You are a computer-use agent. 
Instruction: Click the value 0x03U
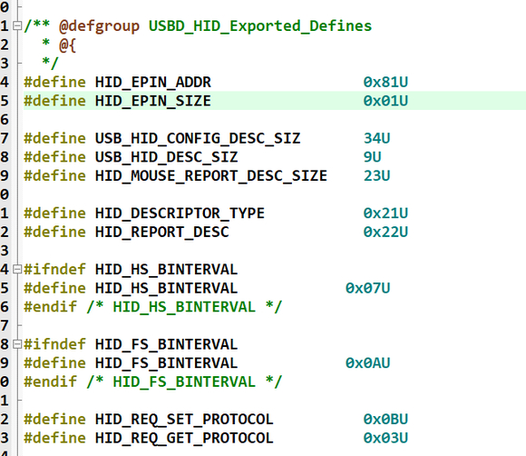[385, 438]
